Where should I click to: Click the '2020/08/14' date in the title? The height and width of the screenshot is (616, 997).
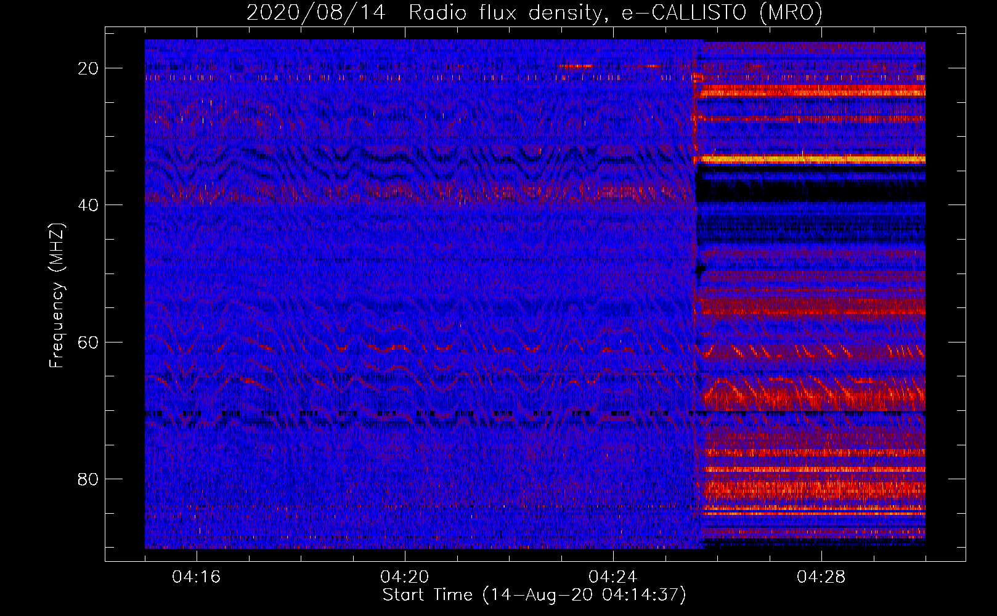(x=316, y=13)
